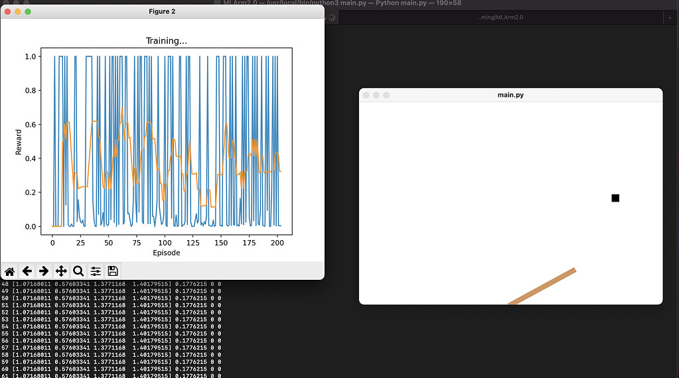Open Configure subplots settings
The height and width of the screenshot is (378, 679).
pos(96,271)
